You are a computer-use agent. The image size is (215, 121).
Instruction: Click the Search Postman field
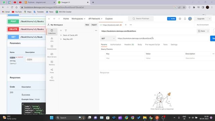pos(141,19)
